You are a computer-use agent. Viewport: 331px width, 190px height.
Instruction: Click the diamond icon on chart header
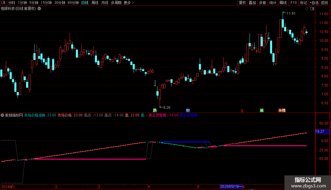point(307,9)
